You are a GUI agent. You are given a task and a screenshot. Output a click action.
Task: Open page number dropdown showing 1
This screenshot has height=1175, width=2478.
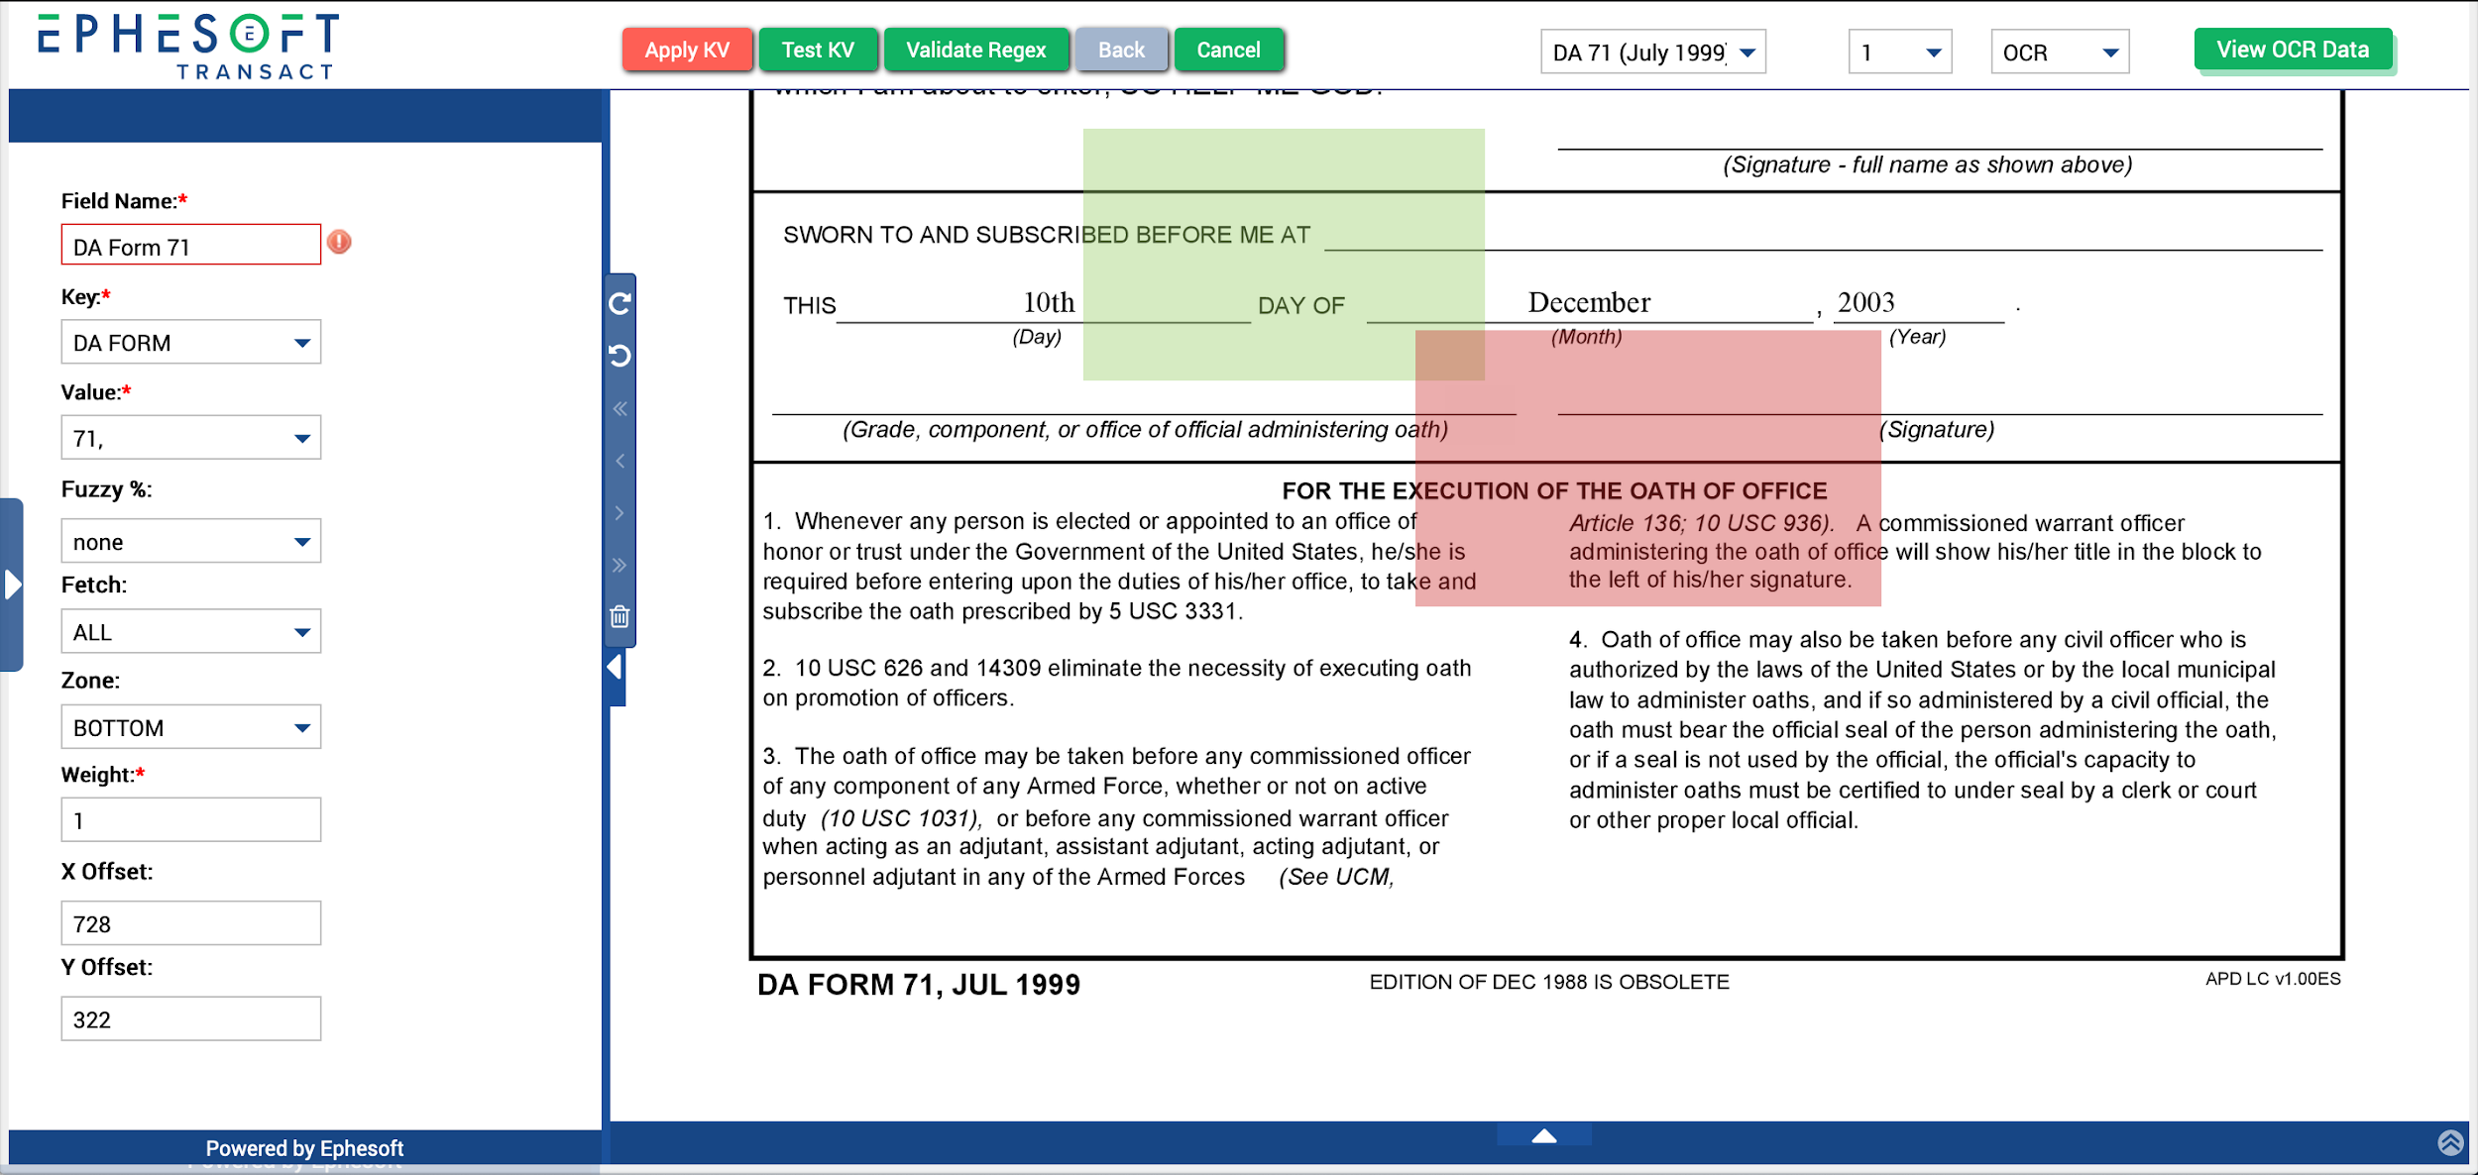[1900, 53]
